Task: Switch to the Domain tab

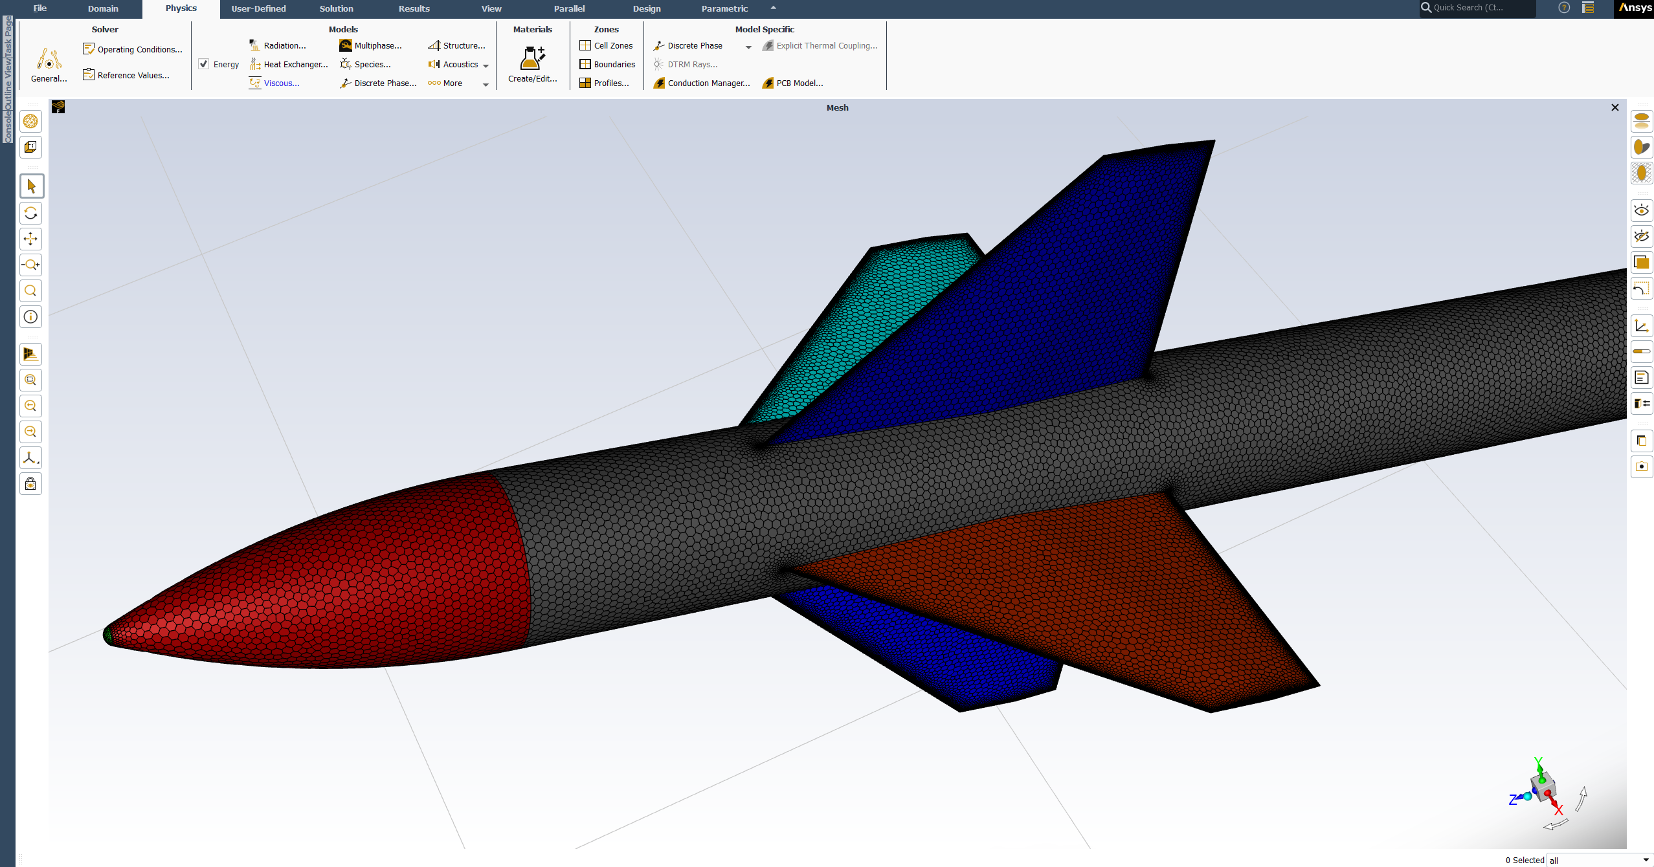Action: click(x=103, y=8)
